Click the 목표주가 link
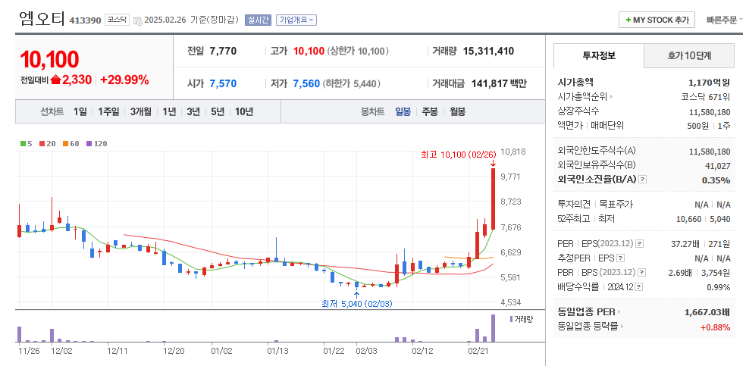Screen dimensions: 746x366 point(616,205)
